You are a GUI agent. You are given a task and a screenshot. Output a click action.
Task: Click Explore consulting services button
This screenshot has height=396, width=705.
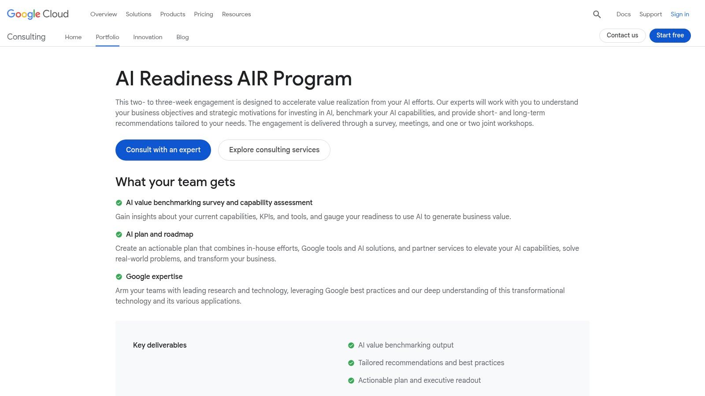[x=274, y=150]
